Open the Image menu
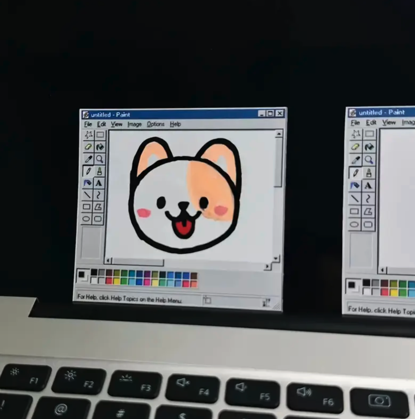 click(x=135, y=124)
